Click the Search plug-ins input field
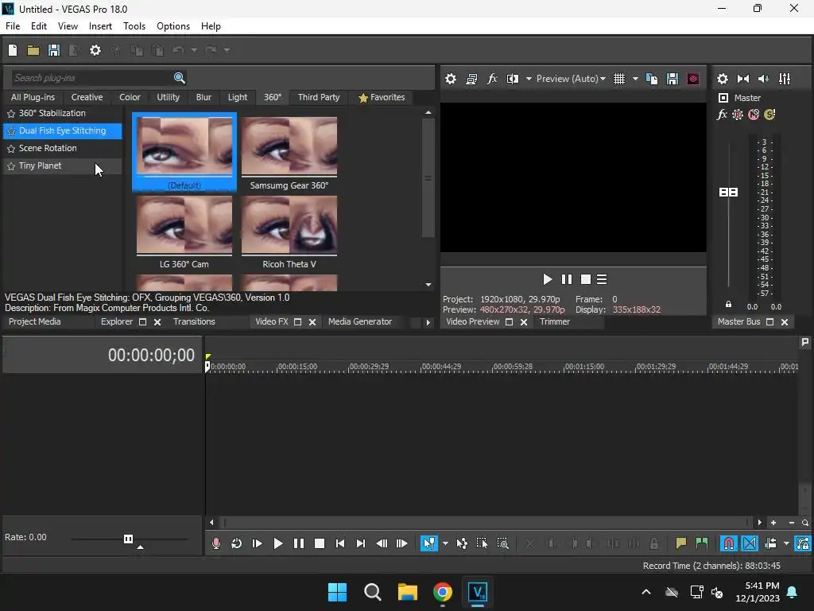This screenshot has width=814, height=611. (x=92, y=78)
